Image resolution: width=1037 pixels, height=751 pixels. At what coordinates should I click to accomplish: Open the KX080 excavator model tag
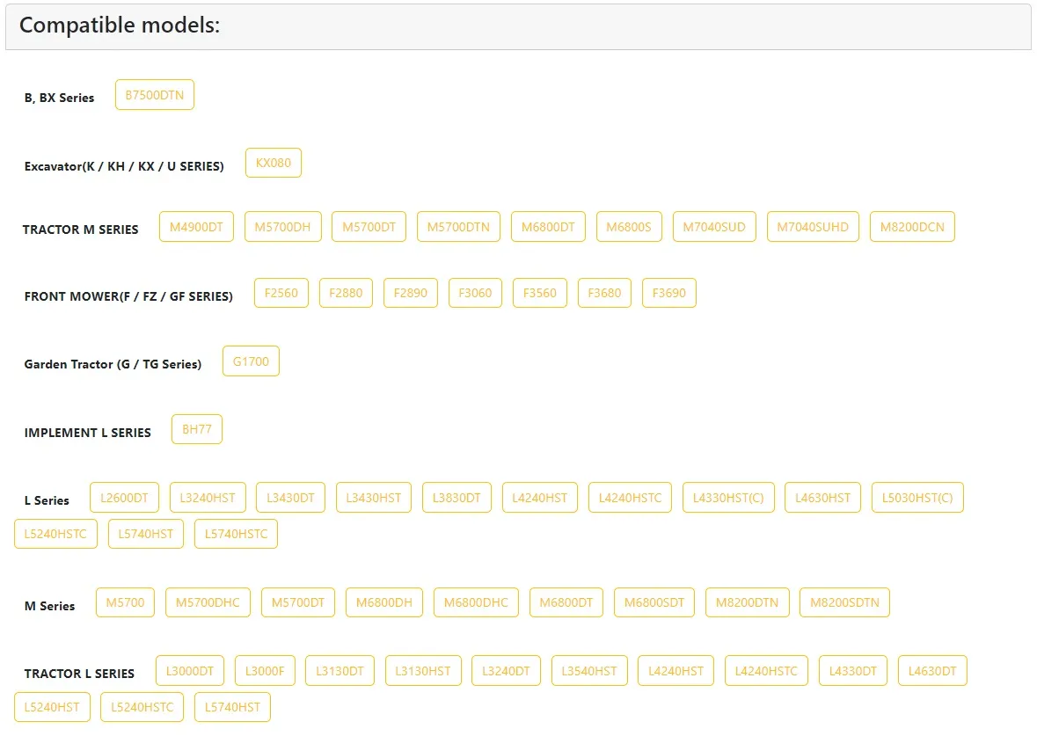(x=274, y=163)
